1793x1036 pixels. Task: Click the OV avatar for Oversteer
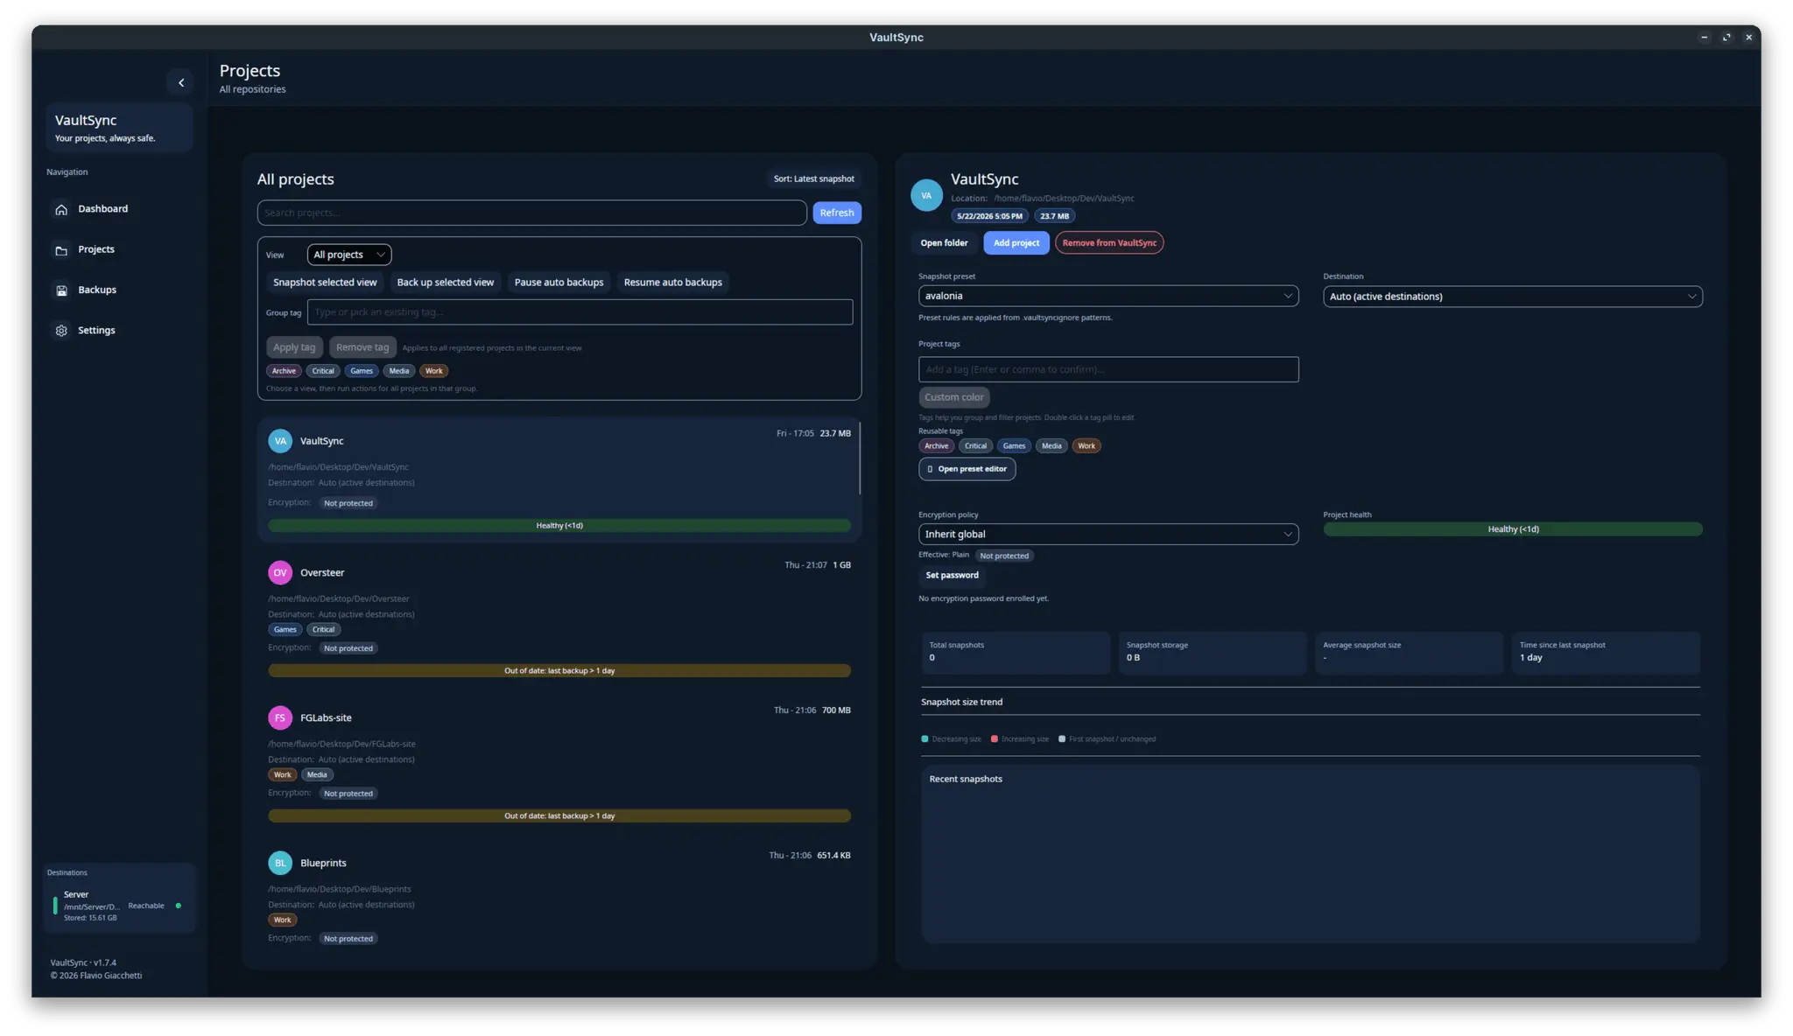(280, 572)
